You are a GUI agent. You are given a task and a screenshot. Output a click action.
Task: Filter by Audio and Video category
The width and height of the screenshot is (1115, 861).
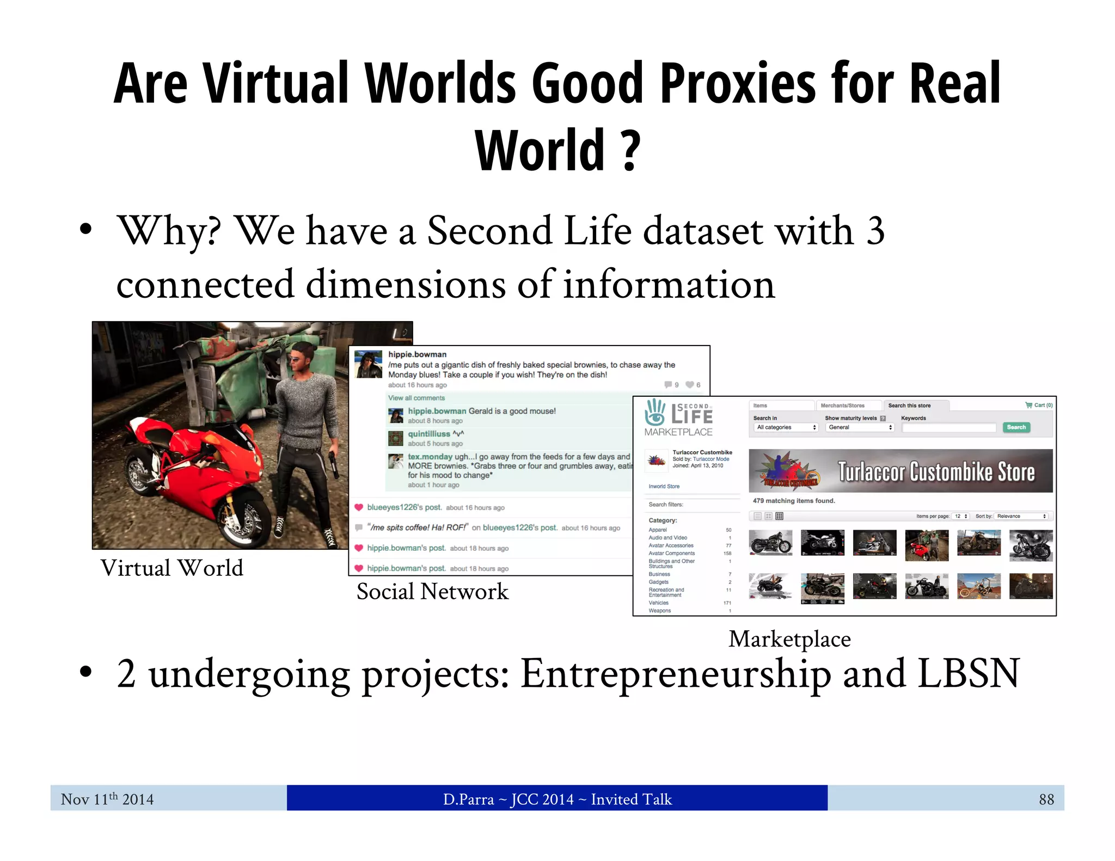667,538
